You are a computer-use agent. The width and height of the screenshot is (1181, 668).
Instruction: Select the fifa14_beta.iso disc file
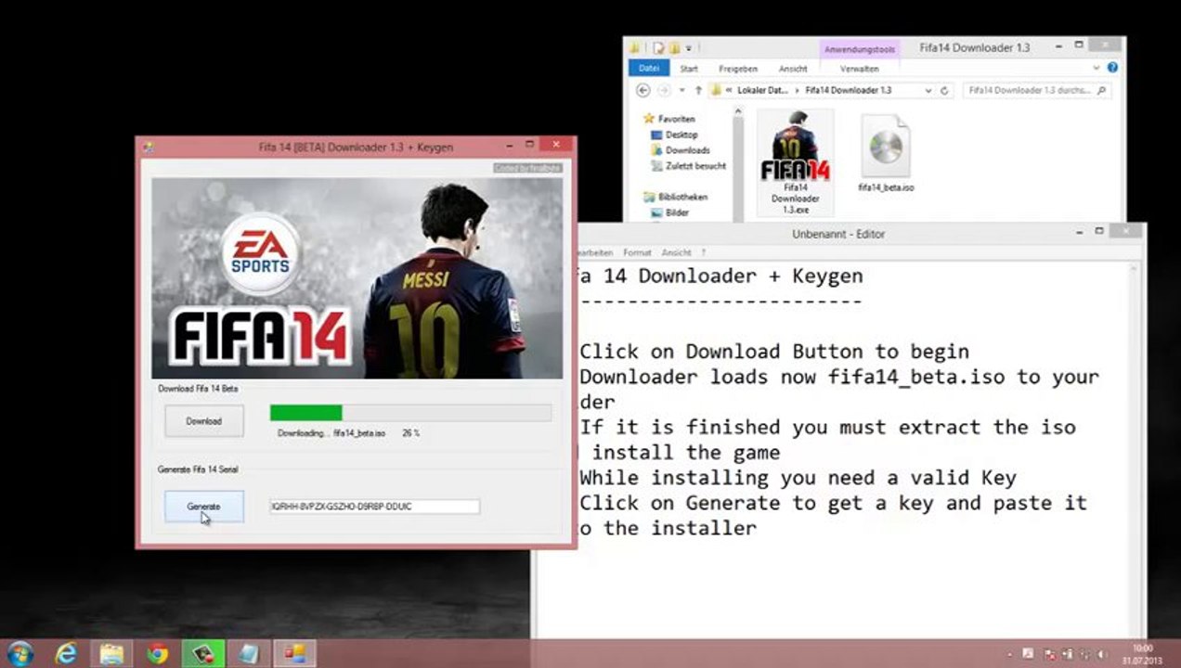click(886, 154)
